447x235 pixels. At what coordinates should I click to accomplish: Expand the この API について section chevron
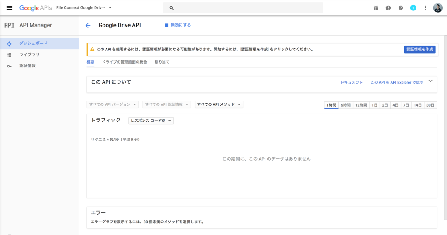click(430, 81)
